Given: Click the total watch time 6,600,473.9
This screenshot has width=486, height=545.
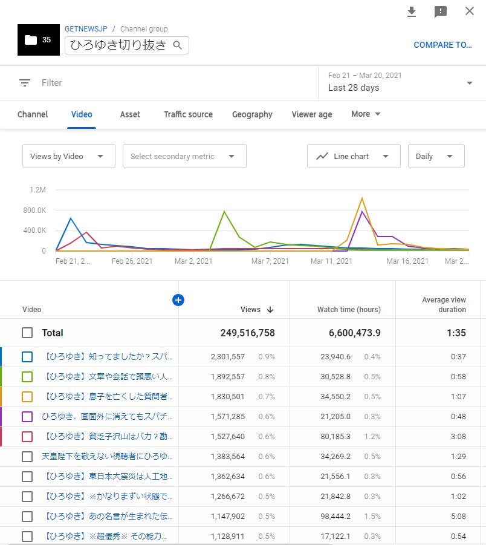Looking at the screenshot, I should (355, 333).
